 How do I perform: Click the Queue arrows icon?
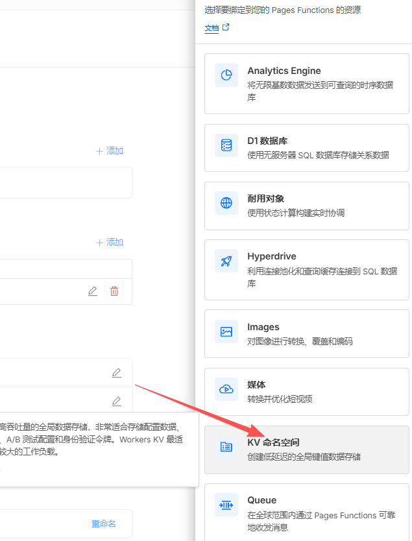[x=226, y=505]
